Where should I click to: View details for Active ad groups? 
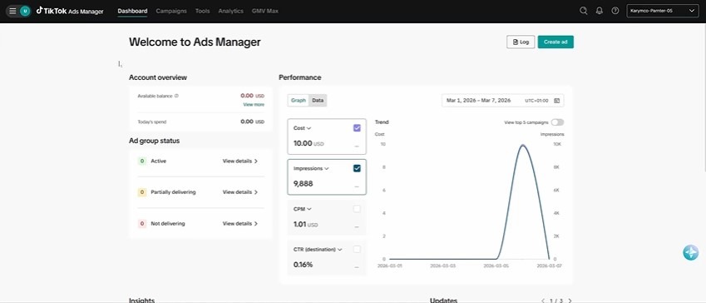(240, 161)
